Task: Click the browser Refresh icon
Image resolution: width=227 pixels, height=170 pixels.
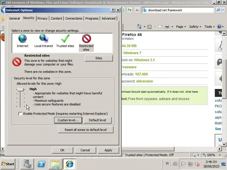Action: click(x=130, y=10)
